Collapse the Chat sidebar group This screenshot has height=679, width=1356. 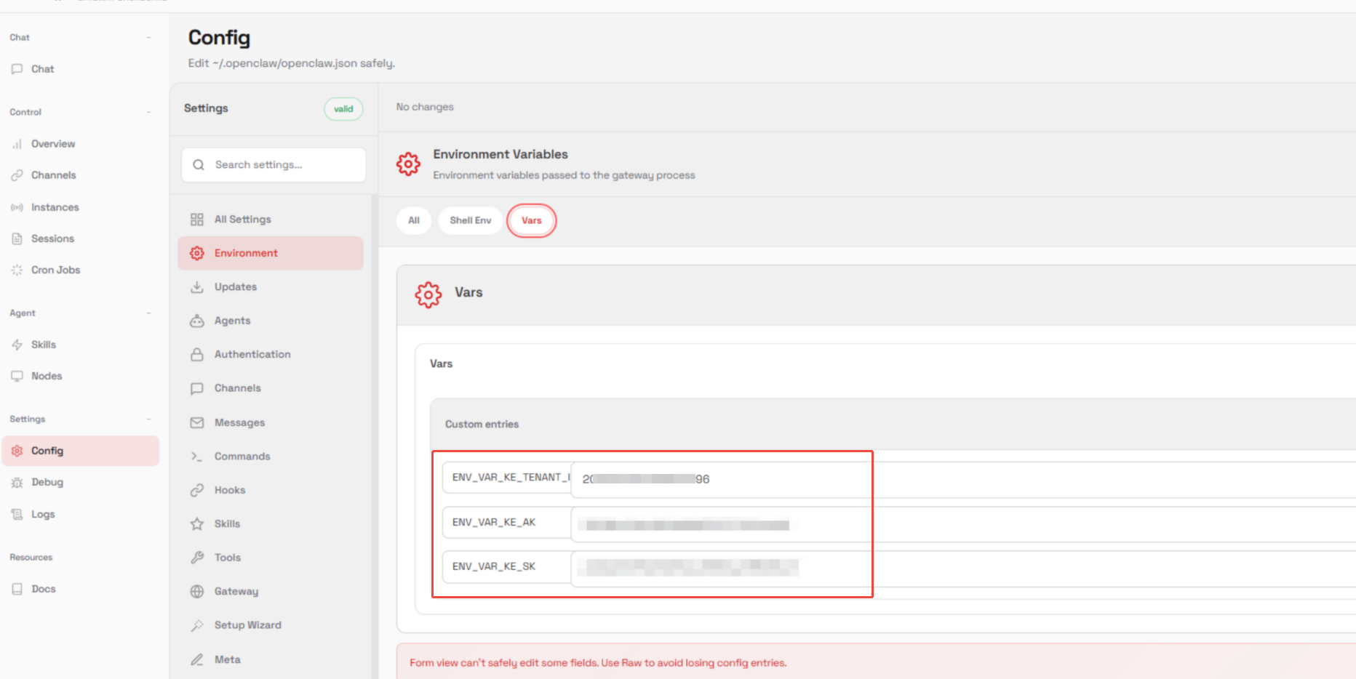[148, 37]
